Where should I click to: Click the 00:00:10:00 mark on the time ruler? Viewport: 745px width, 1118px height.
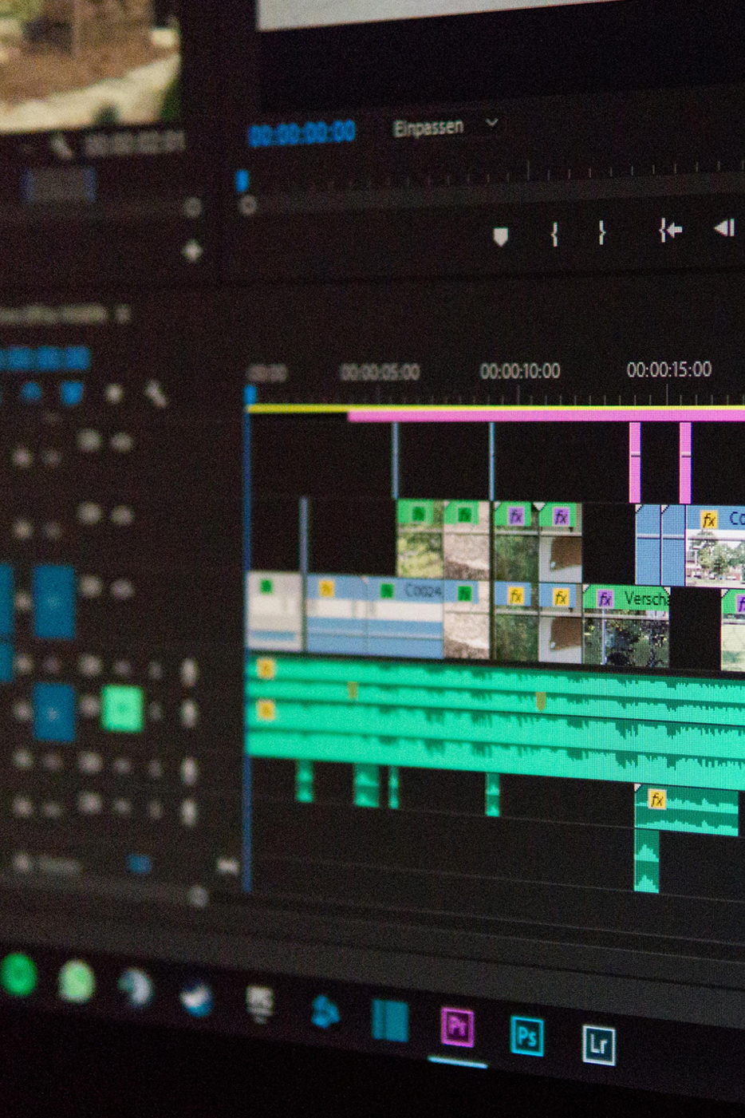coord(520,370)
